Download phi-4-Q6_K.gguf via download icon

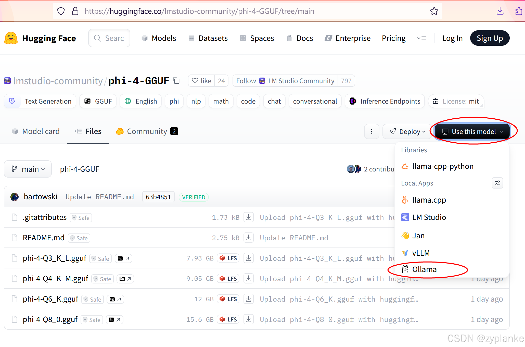point(249,299)
